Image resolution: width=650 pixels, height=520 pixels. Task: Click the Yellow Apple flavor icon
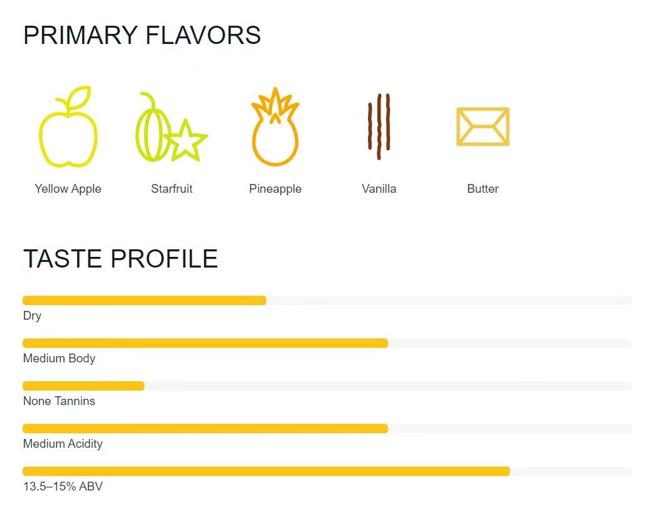[x=68, y=126]
